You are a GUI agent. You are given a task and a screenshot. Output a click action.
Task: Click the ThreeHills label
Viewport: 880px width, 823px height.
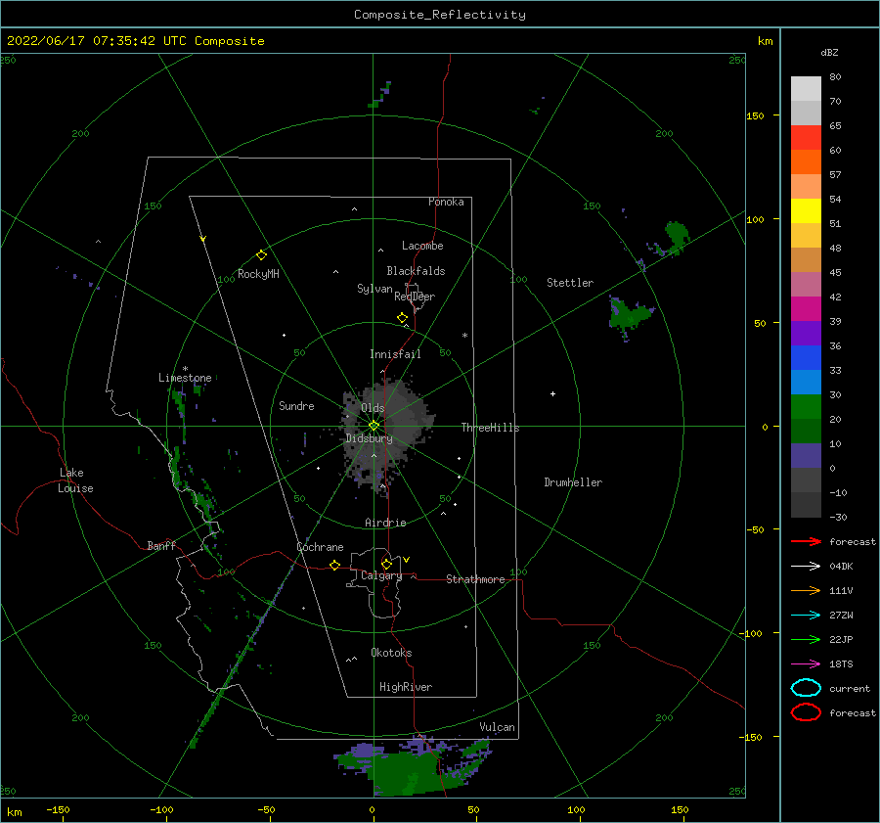(490, 428)
